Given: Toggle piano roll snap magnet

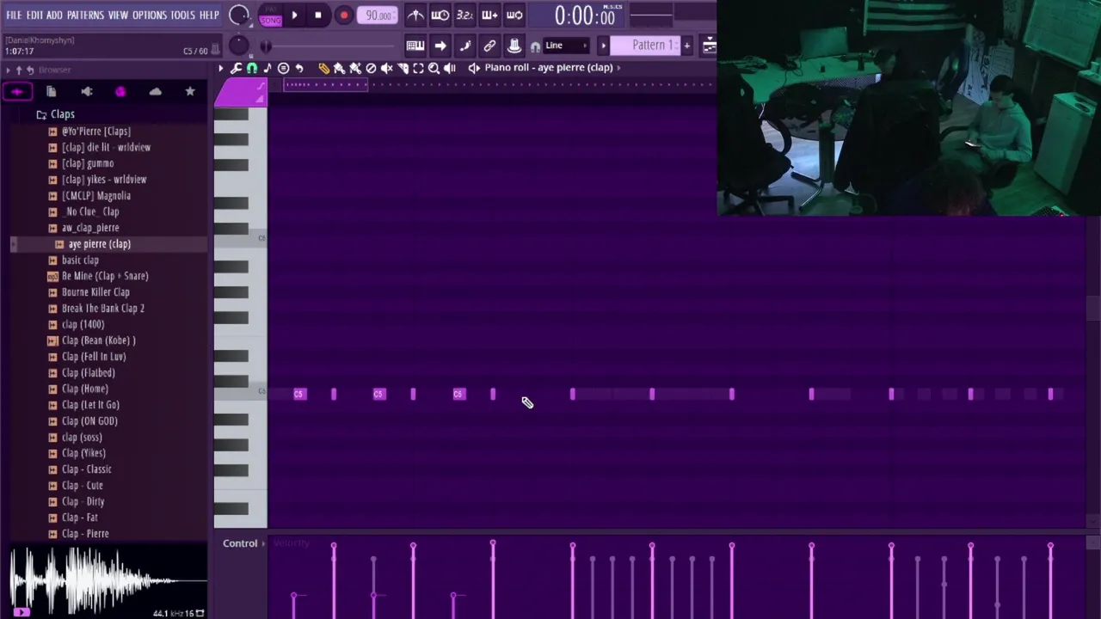Looking at the screenshot, I should pos(252,68).
